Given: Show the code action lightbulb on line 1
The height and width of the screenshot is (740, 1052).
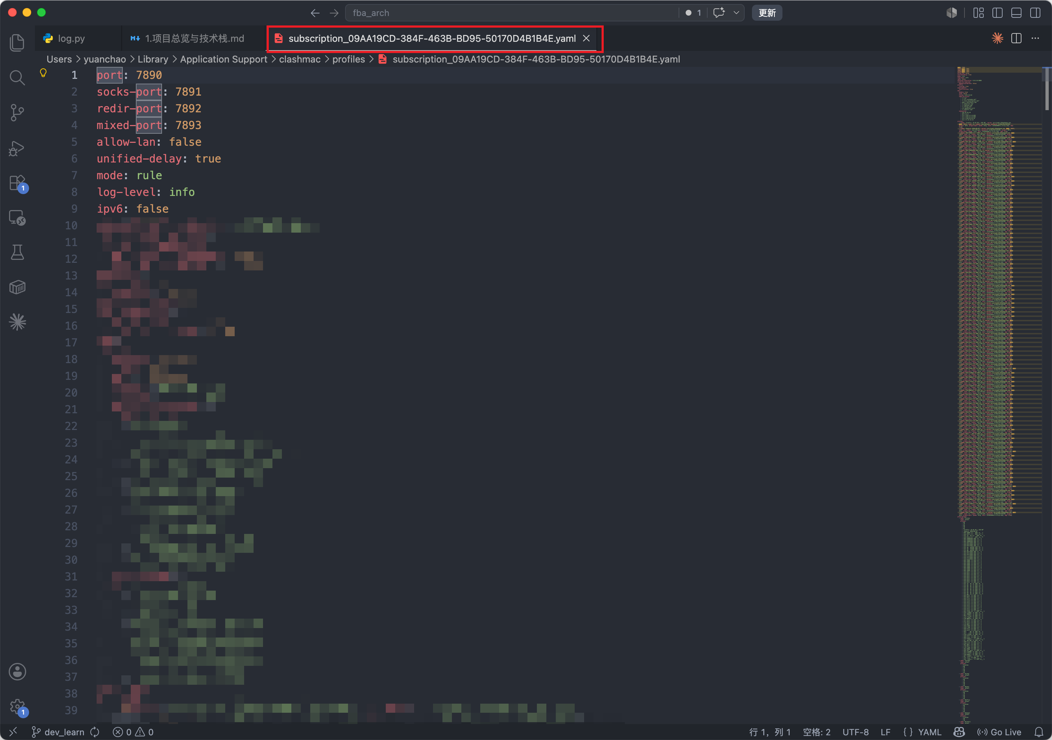Looking at the screenshot, I should coord(43,73).
